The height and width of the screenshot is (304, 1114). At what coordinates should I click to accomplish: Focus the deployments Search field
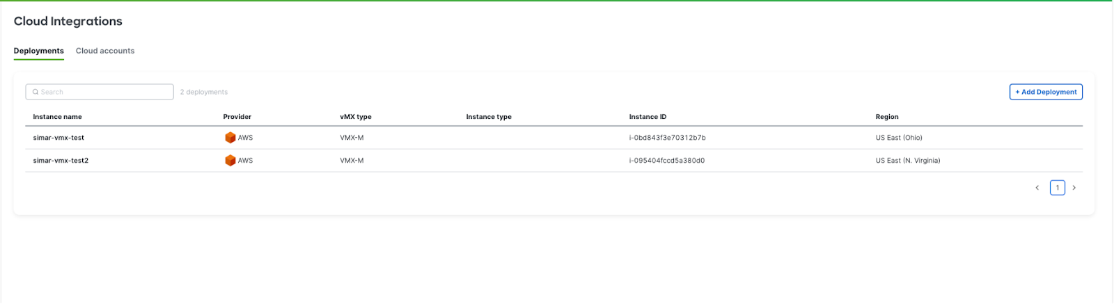click(100, 92)
